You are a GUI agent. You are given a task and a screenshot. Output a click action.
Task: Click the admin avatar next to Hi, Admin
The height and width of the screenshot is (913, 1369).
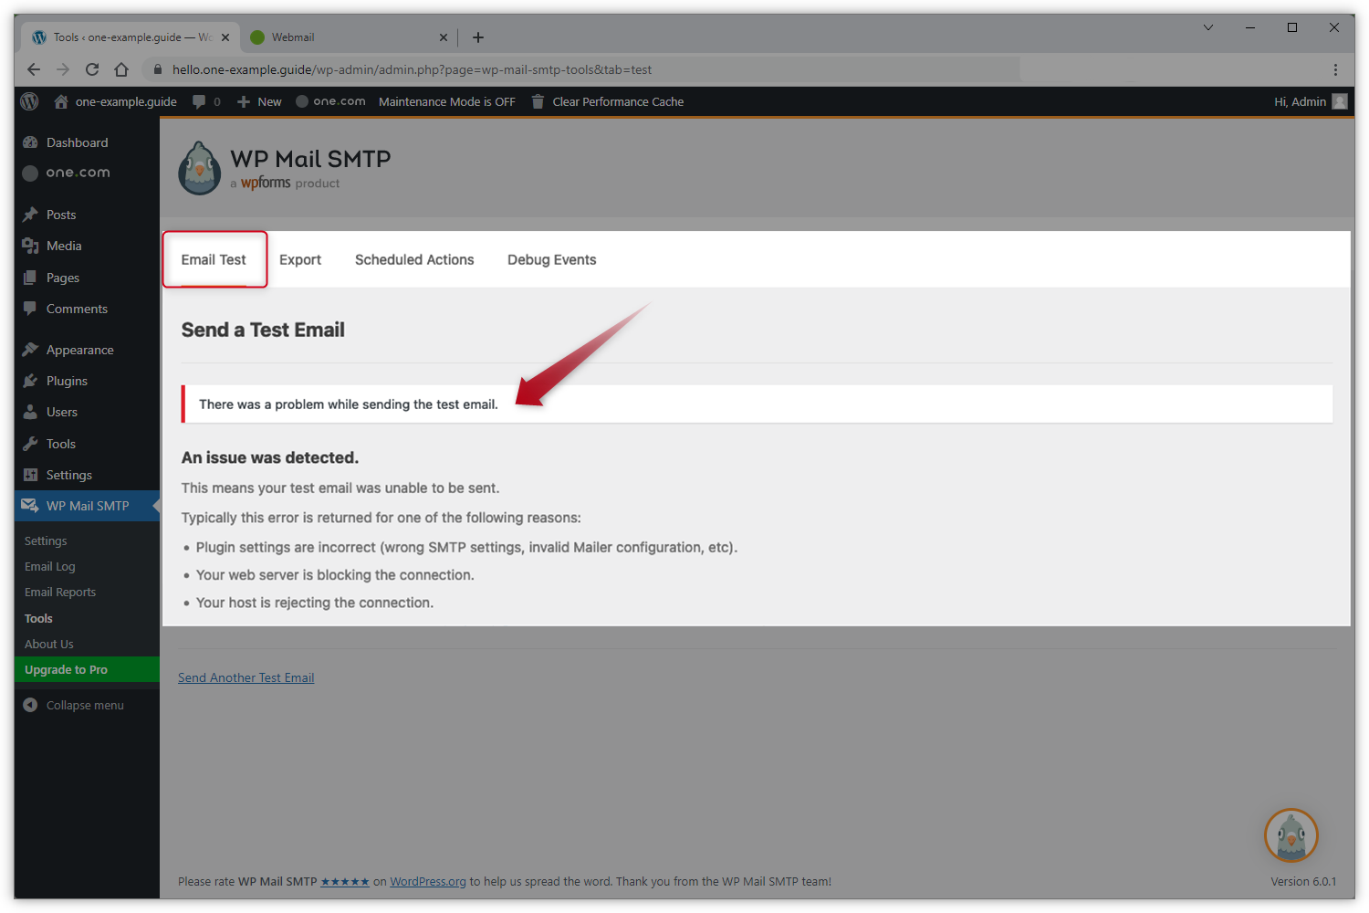coord(1338,101)
